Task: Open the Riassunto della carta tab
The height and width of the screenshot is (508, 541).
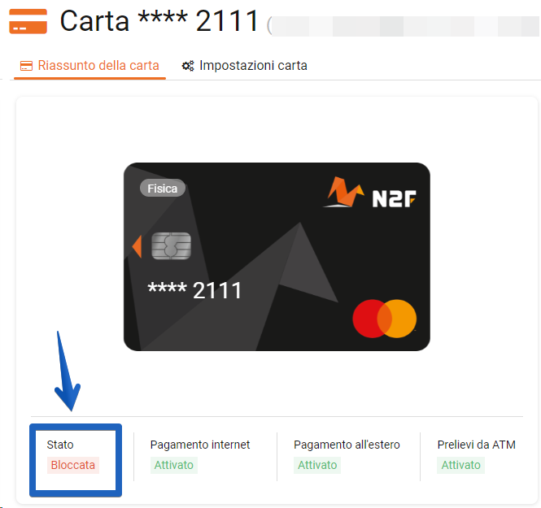Action: click(89, 66)
